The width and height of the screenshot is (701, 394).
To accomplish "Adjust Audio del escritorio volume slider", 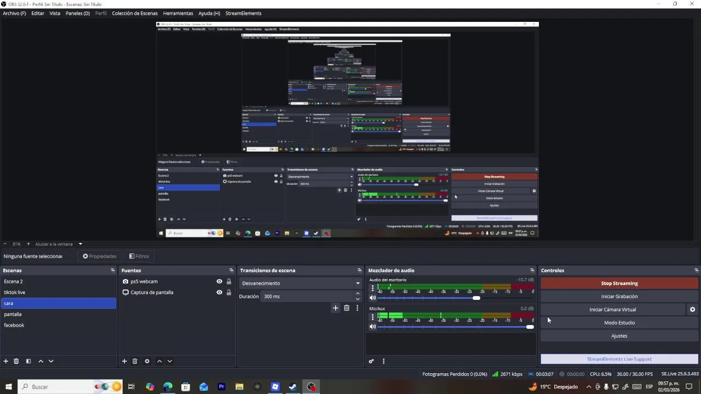I will [x=476, y=298].
